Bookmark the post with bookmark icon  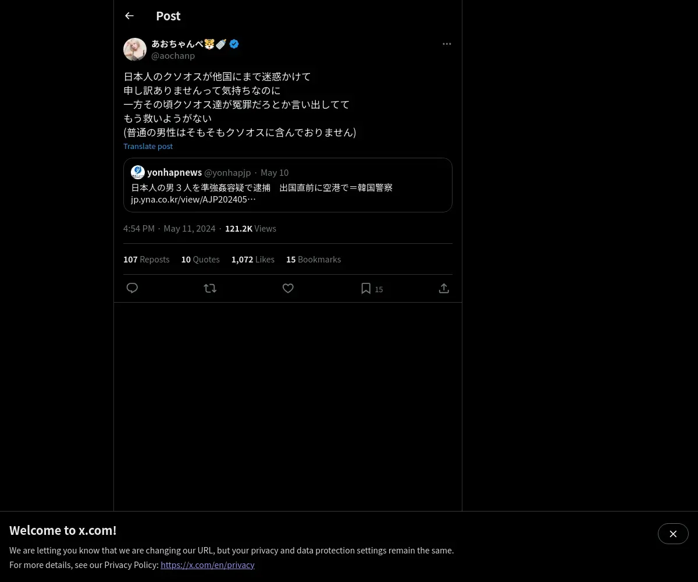[366, 288]
